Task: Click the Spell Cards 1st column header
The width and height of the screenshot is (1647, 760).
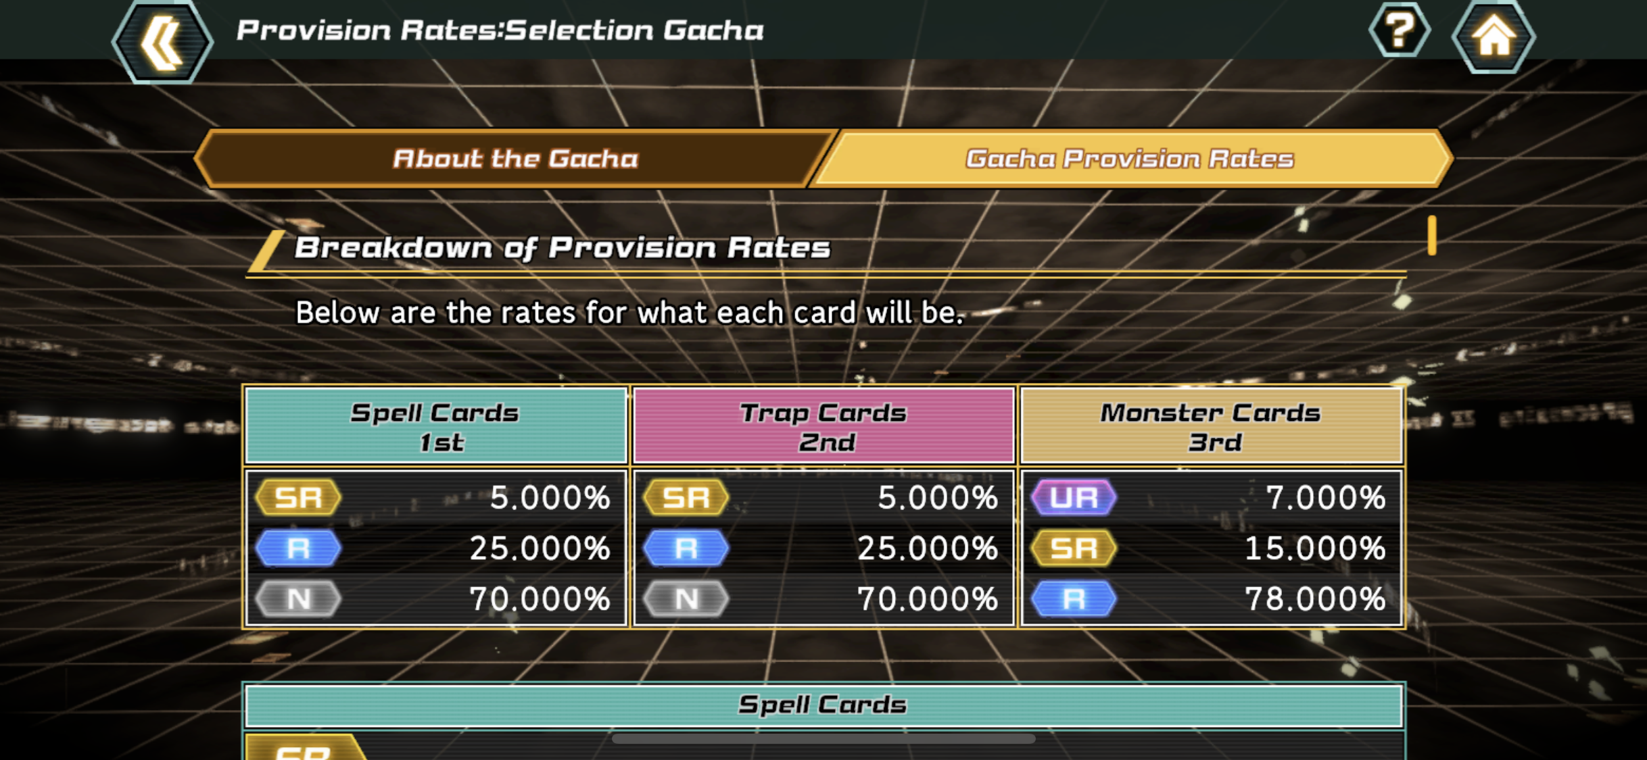Action: coord(436,426)
